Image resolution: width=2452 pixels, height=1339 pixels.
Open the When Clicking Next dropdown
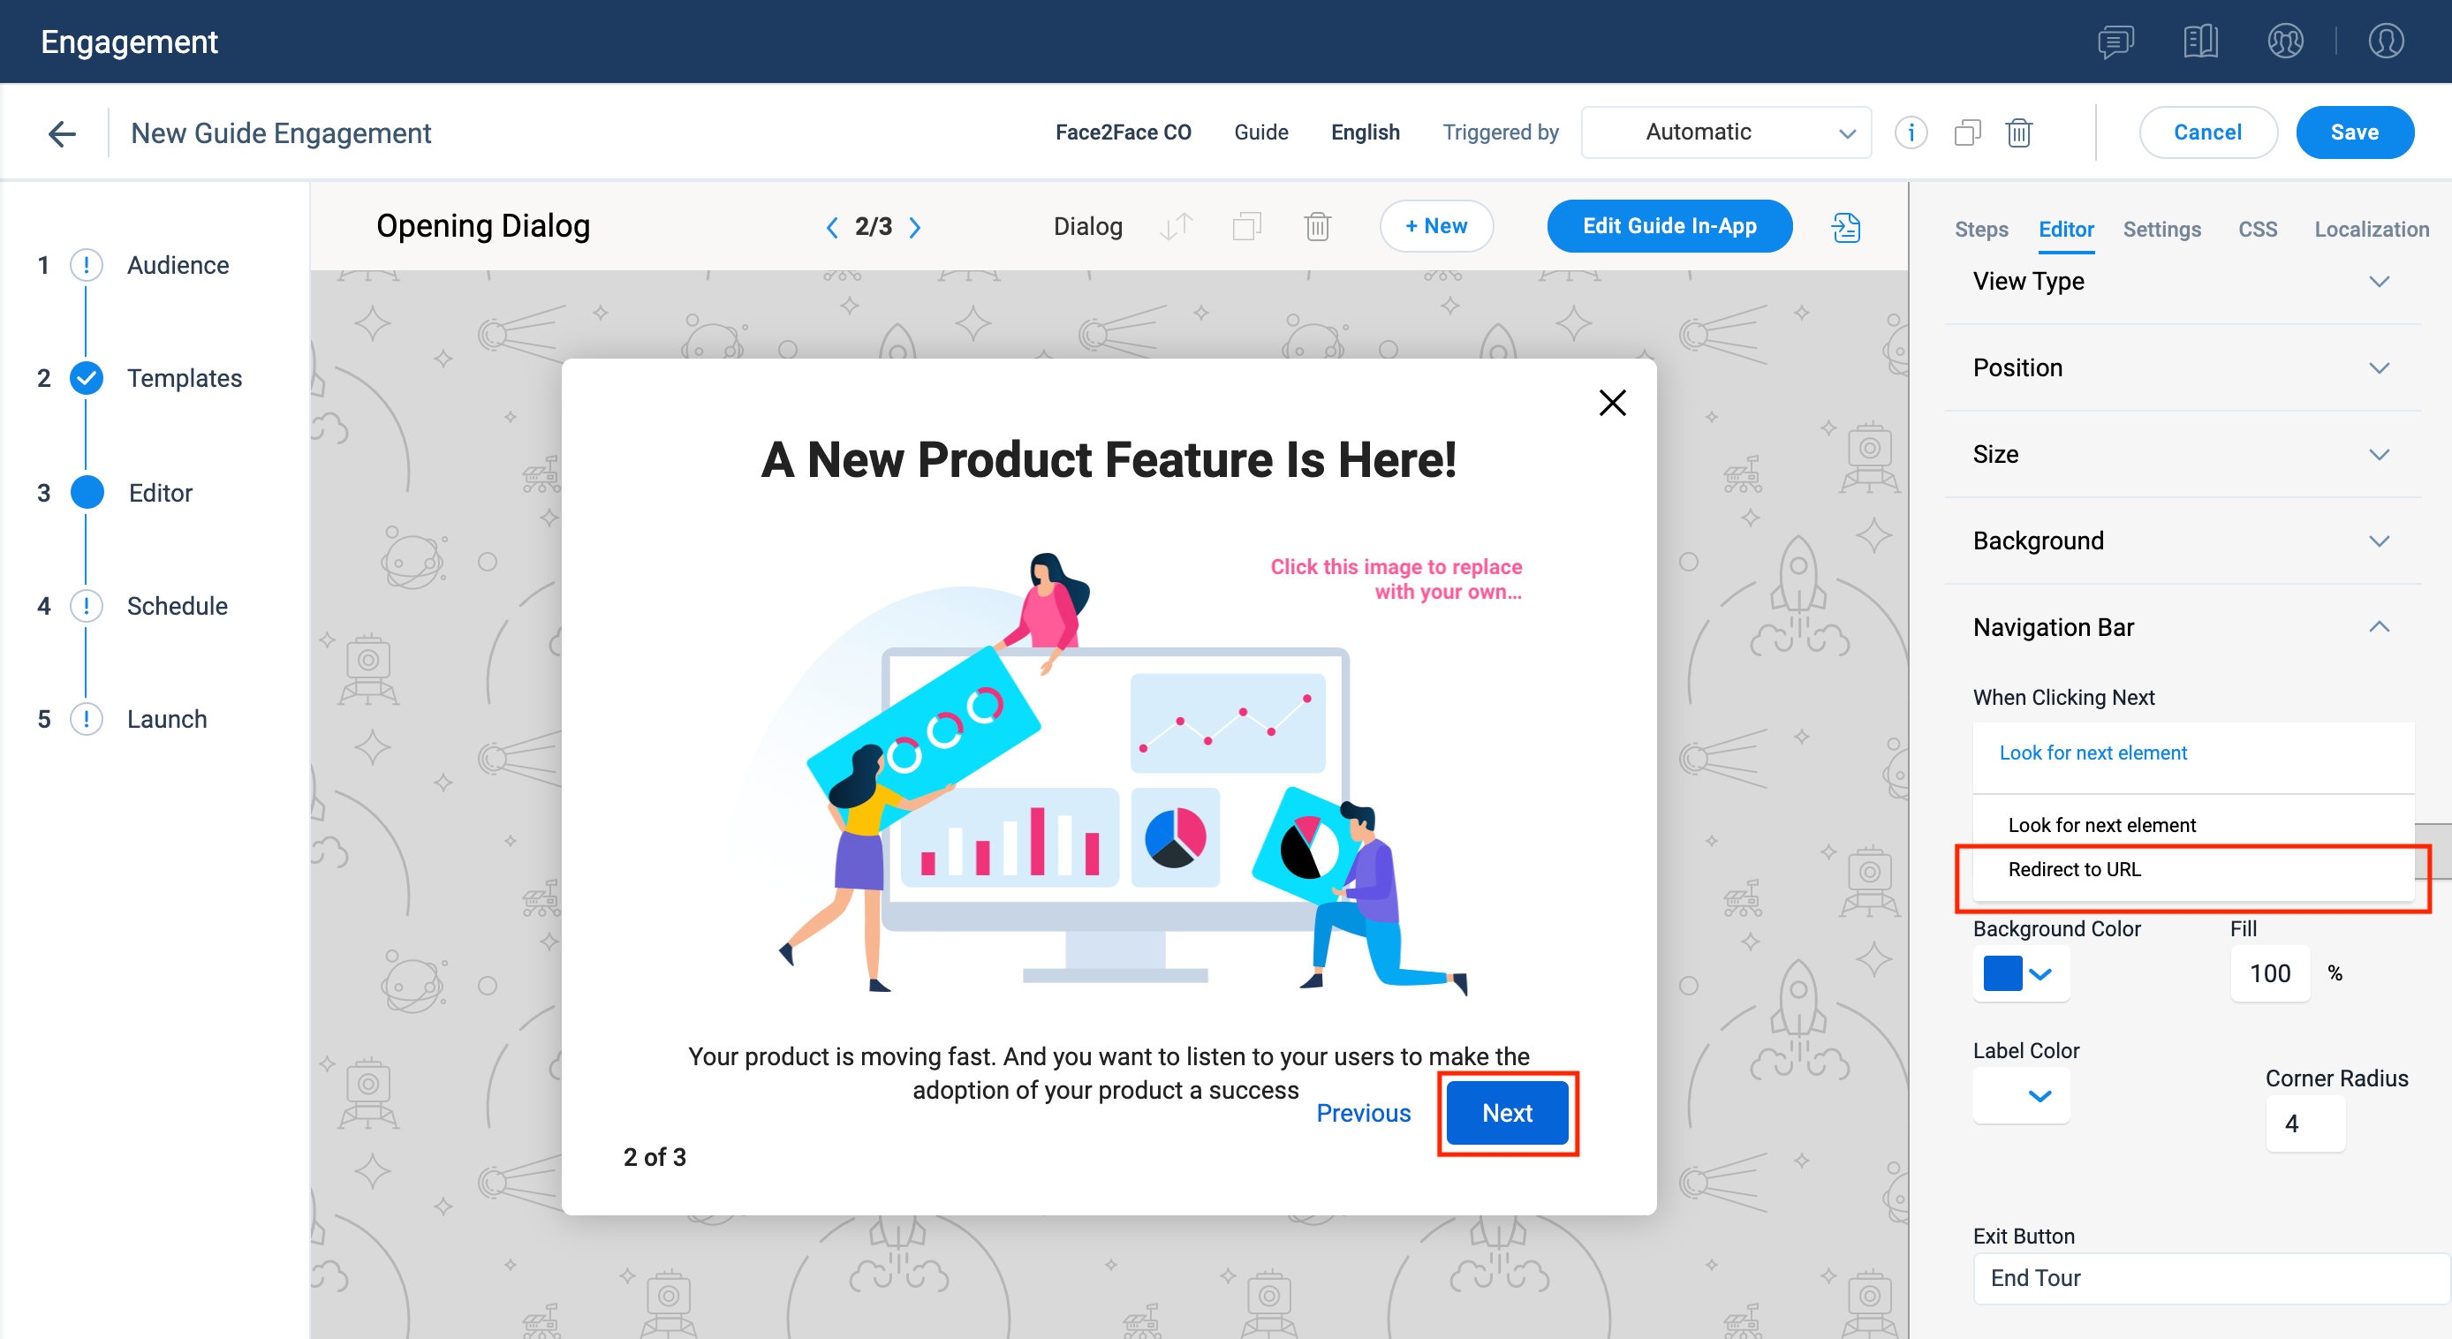(2193, 753)
